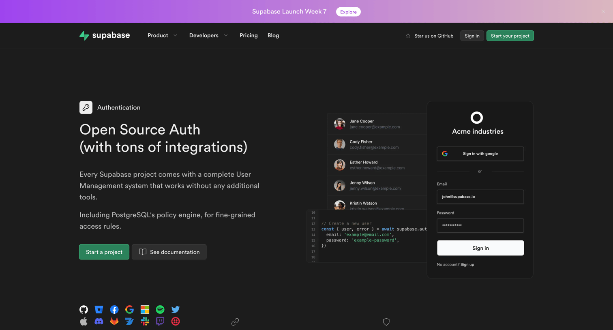Go to the Pricing page
Screen dimensions: 613x330
tap(249, 36)
